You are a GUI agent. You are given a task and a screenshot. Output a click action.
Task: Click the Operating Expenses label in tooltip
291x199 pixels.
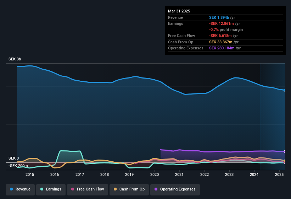click(186, 48)
